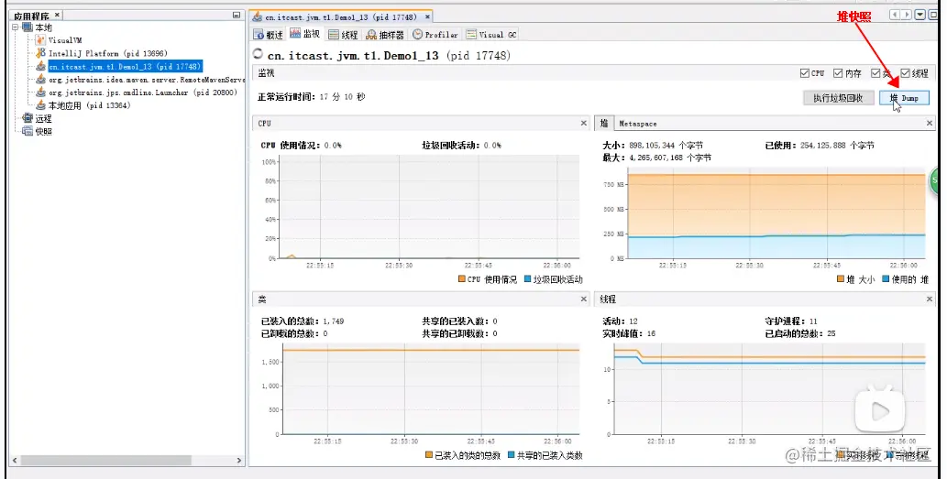947x479 pixels.
Task: Open the 线程 threads tab icon
Action: tap(334, 35)
